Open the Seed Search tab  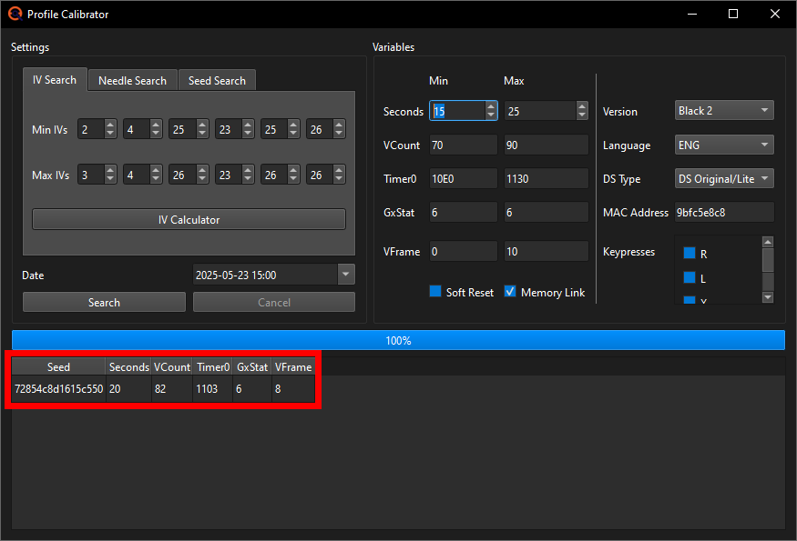217,81
